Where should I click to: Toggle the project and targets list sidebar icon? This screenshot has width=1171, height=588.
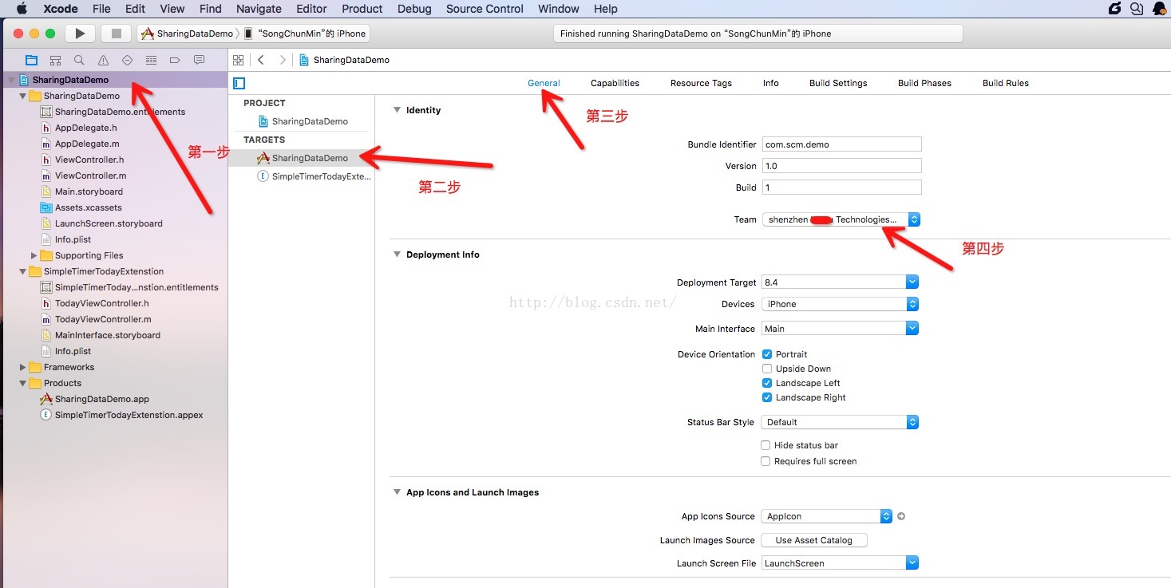tap(239, 83)
